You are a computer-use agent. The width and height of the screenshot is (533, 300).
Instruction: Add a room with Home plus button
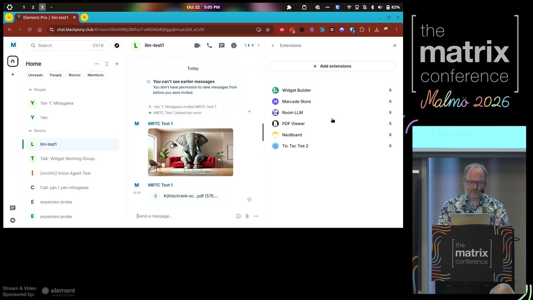coord(117,64)
